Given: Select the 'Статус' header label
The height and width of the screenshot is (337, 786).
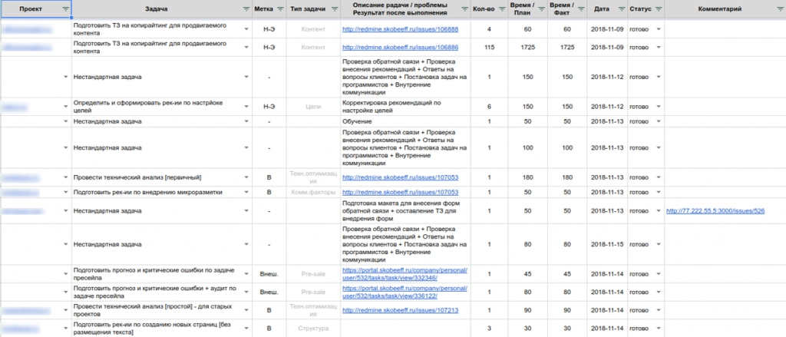Looking at the screenshot, I should point(641,9).
